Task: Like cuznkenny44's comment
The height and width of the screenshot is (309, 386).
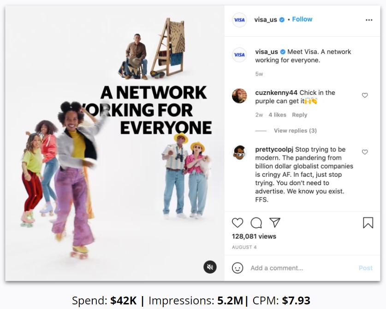Action: pyautogui.click(x=365, y=95)
